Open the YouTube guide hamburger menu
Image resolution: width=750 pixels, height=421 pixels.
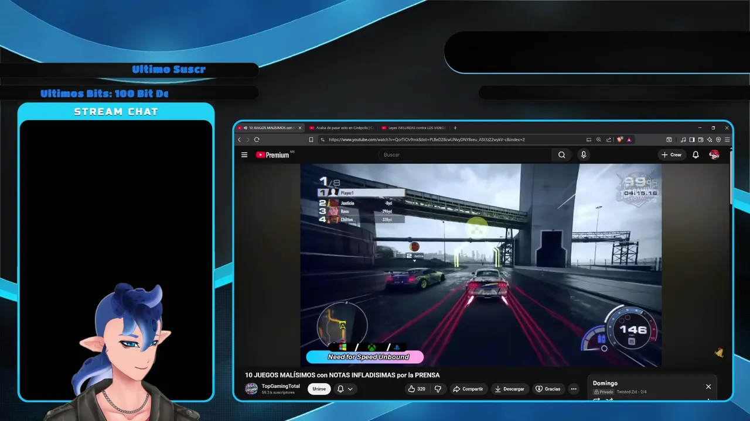pos(244,155)
